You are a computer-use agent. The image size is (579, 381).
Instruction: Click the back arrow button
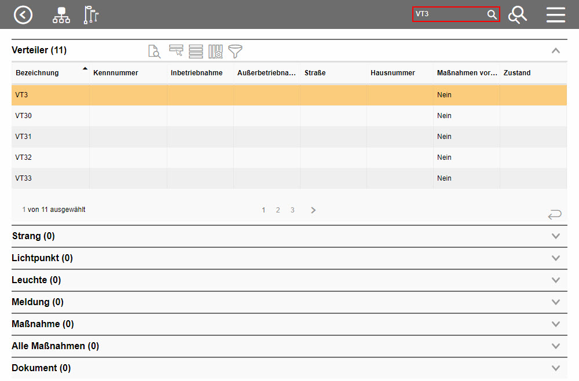click(23, 14)
